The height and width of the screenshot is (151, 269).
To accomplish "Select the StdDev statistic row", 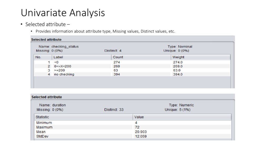I will (133, 136).
